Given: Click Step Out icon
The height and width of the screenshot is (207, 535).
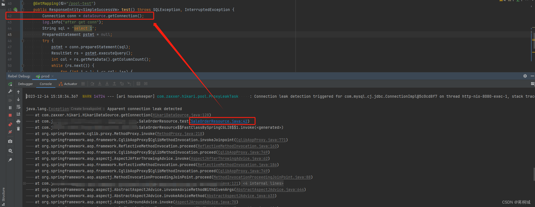Looking at the screenshot, I should click(x=114, y=84).
